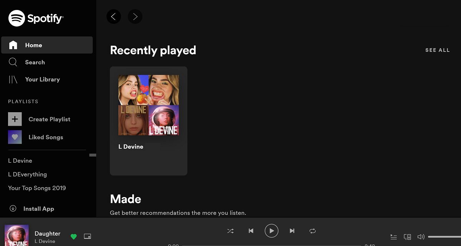The image size is (461, 246).
Task: Open Liked Songs list
Action: tap(46, 137)
